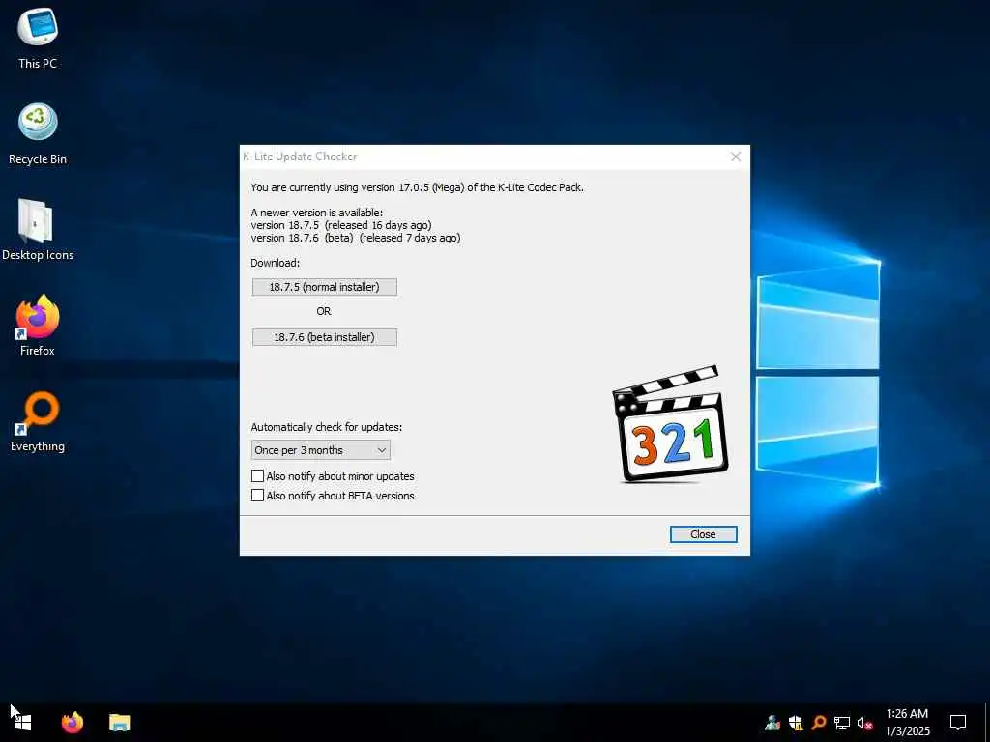This screenshot has height=742, width=990.
Task: Select the Everything desktop shortcut
Action: [38, 421]
